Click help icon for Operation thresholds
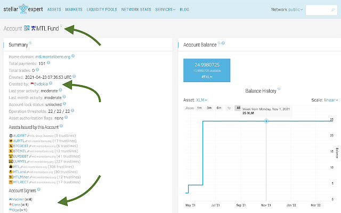The width and height of the screenshot is (341, 213). 72,111
